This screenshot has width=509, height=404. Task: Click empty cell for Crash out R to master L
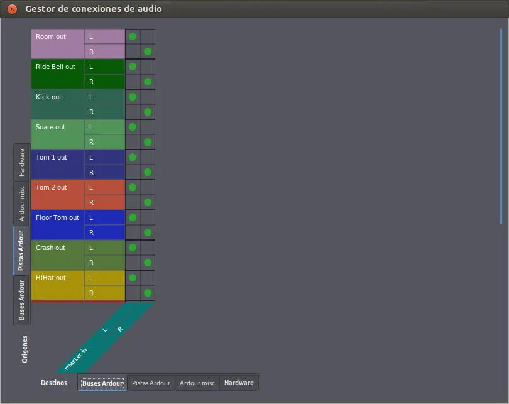(x=133, y=263)
